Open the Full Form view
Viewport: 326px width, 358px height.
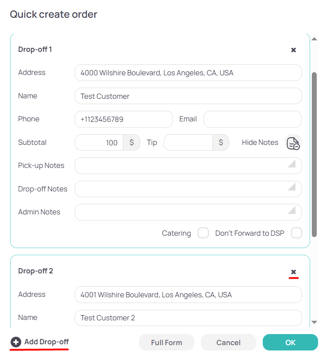(x=166, y=342)
